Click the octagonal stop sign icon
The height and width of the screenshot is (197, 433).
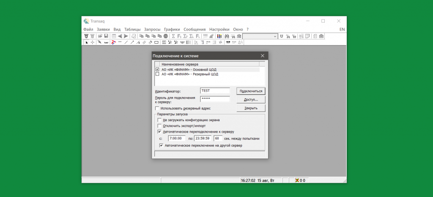click(166, 36)
